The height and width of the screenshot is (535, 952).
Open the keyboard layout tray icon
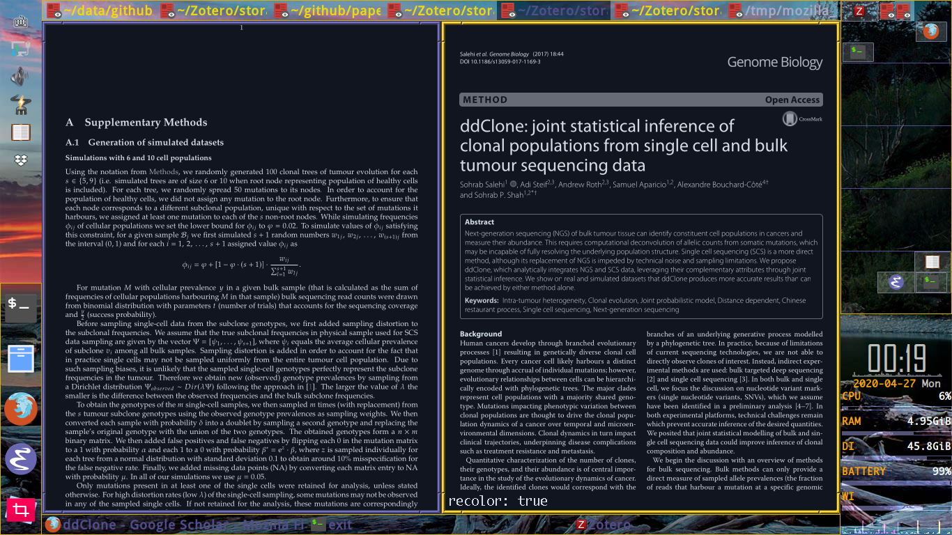click(20, 21)
